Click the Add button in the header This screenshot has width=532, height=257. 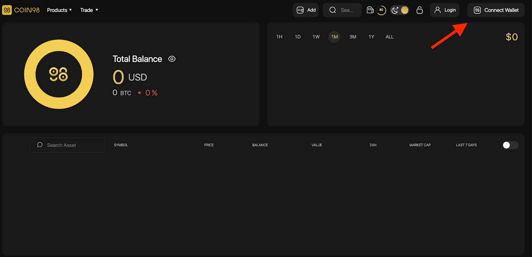[306, 10]
